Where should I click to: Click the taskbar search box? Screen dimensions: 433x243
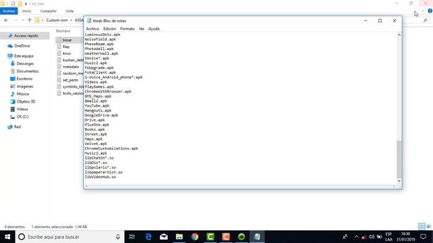click(x=70, y=237)
